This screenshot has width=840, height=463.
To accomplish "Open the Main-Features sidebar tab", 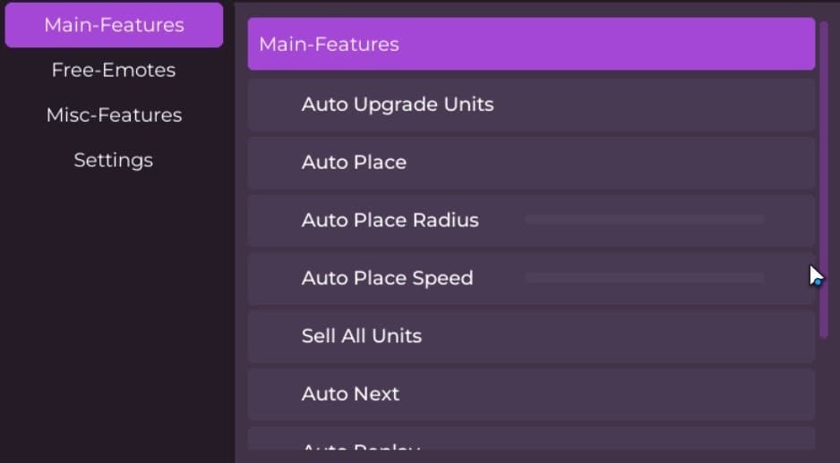I will point(114,25).
